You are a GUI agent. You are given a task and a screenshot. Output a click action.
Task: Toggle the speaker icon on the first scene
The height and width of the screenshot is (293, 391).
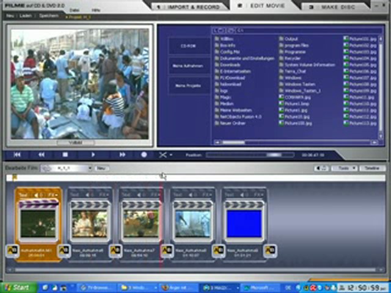[x=38, y=195]
